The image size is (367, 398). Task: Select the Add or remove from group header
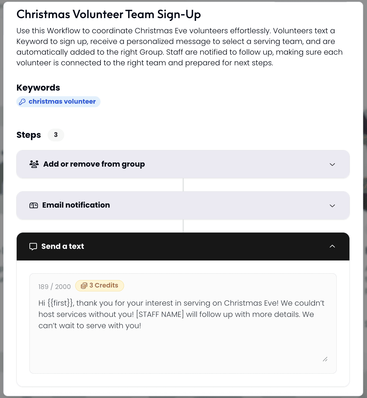(183, 164)
